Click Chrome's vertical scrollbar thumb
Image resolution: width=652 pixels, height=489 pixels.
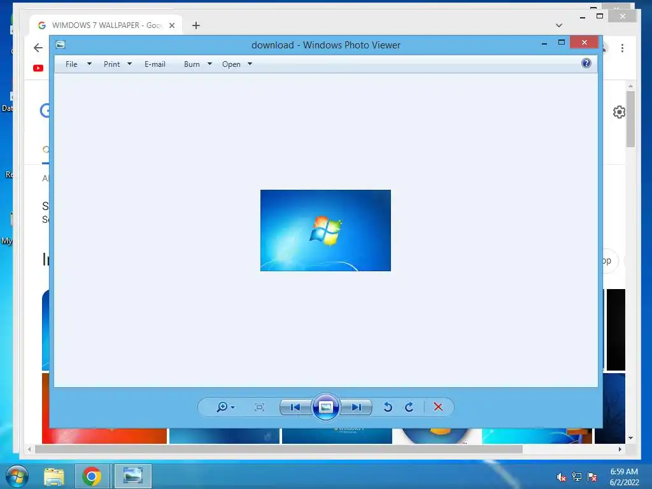(630, 119)
